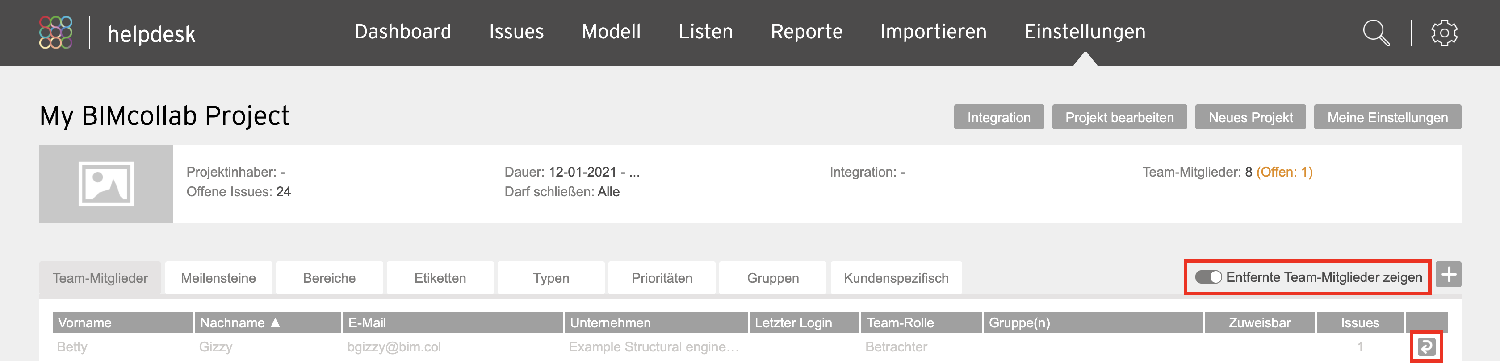
Task: Click the project image placeholder thumbnail
Action: point(106,184)
